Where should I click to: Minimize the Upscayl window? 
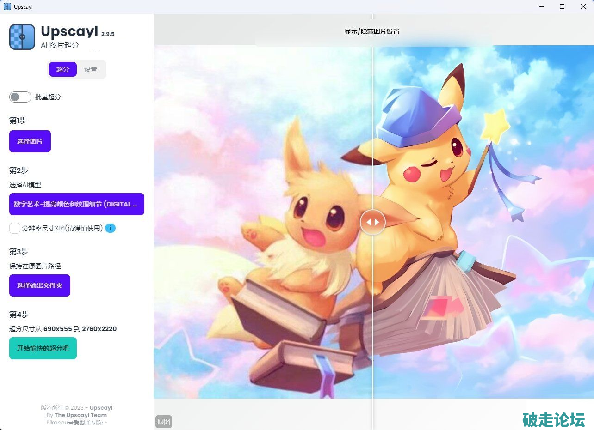point(541,7)
